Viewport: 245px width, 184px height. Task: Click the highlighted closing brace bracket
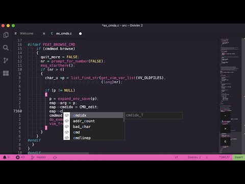coord(46,128)
